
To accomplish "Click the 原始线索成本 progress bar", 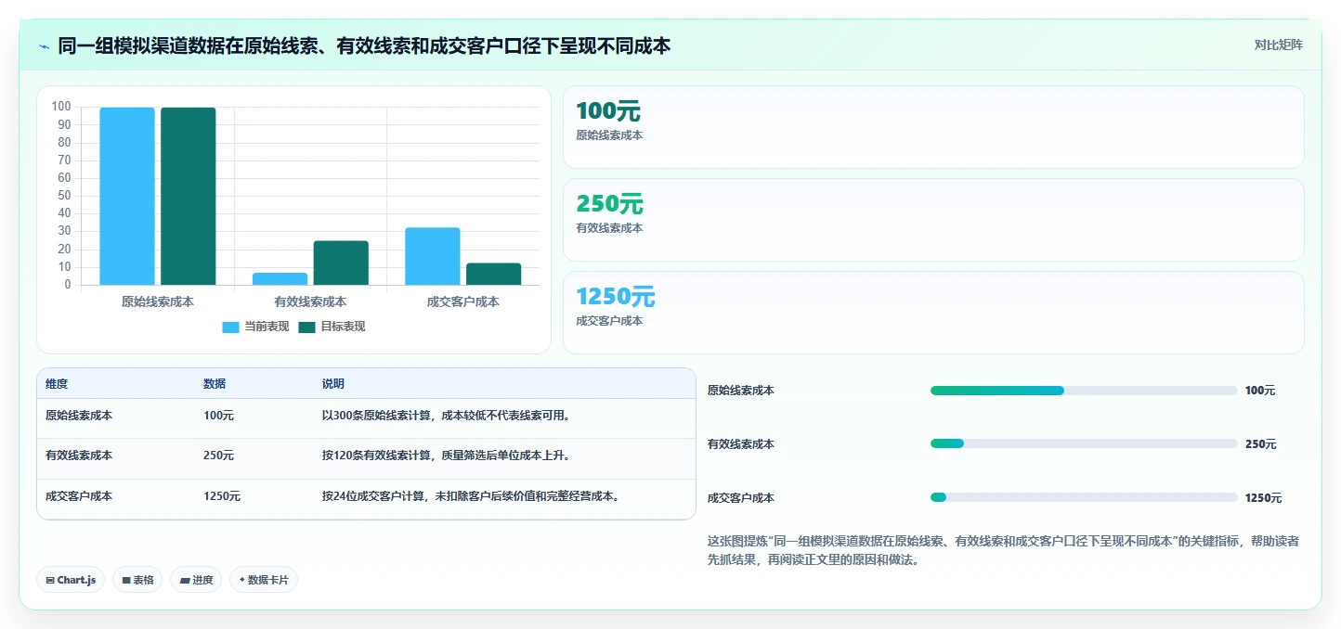I will [1084, 391].
